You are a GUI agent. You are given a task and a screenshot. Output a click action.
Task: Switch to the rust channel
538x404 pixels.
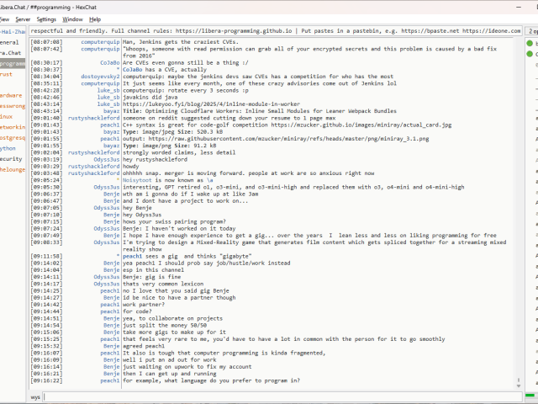[7, 74]
